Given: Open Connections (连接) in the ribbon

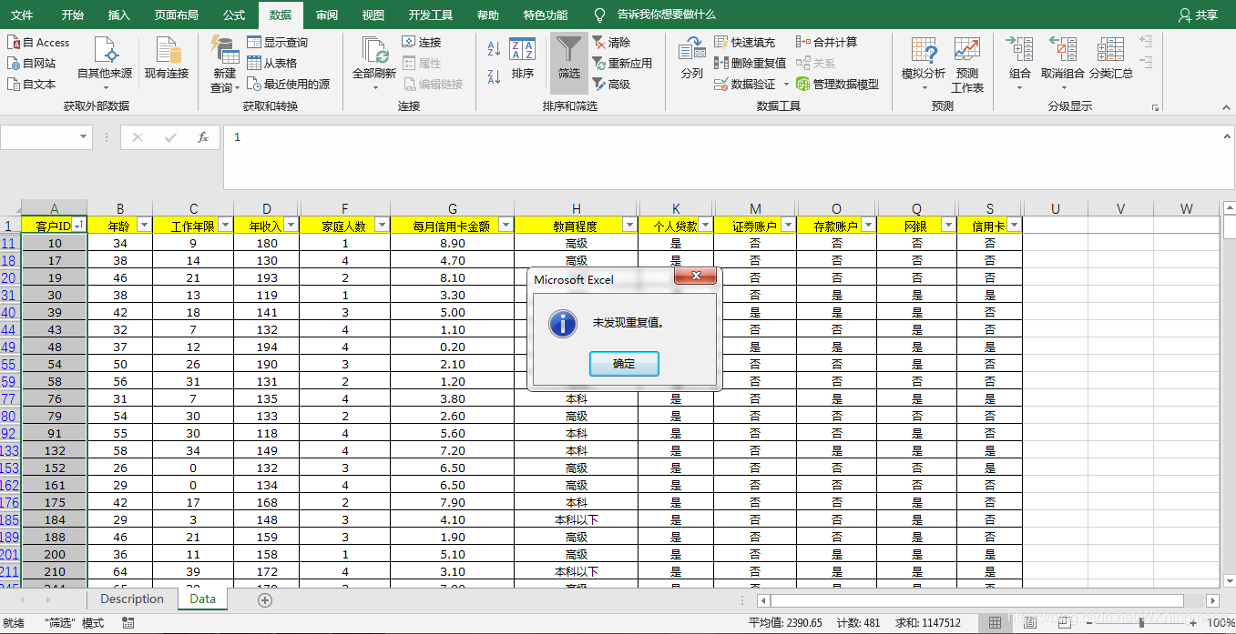Looking at the screenshot, I should click(x=422, y=43).
